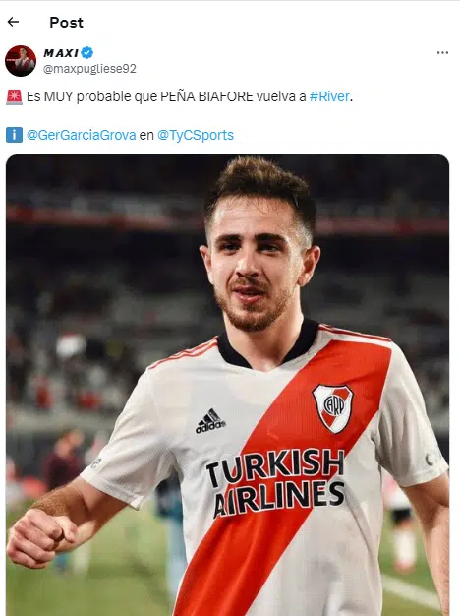Visit the @TyCSports mention
The image size is (460, 616).
click(x=196, y=135)
